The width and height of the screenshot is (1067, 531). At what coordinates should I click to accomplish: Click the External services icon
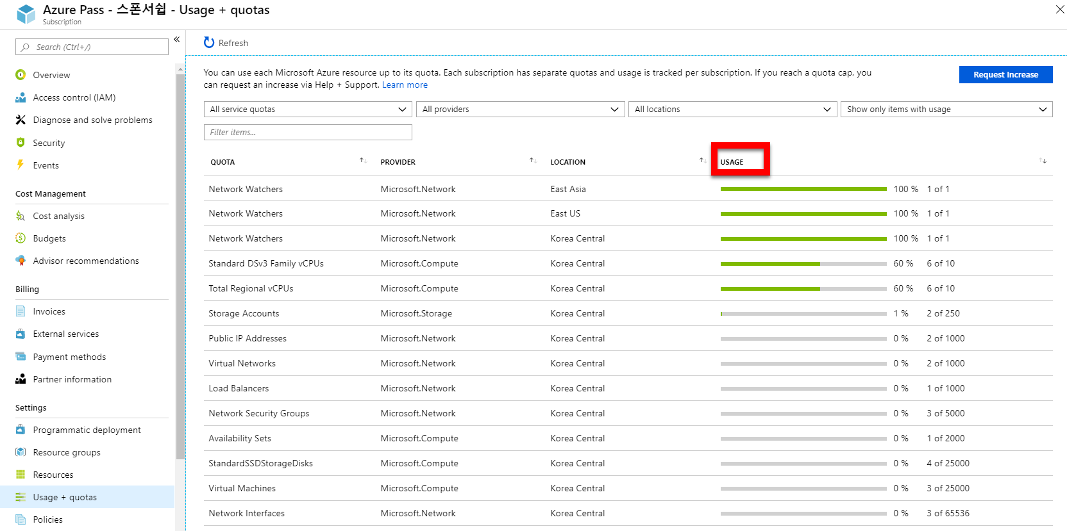(21, 334)
